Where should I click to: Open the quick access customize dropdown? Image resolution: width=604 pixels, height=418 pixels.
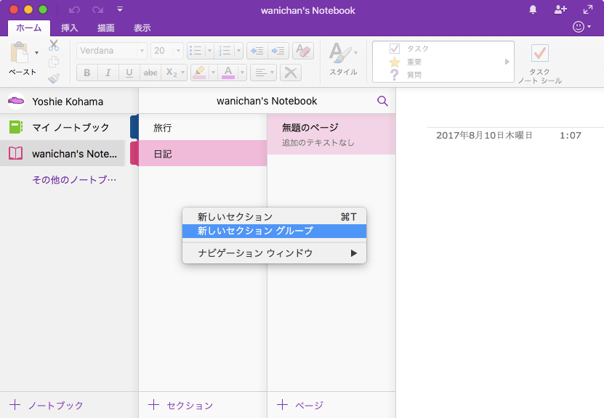pos(120,9)
